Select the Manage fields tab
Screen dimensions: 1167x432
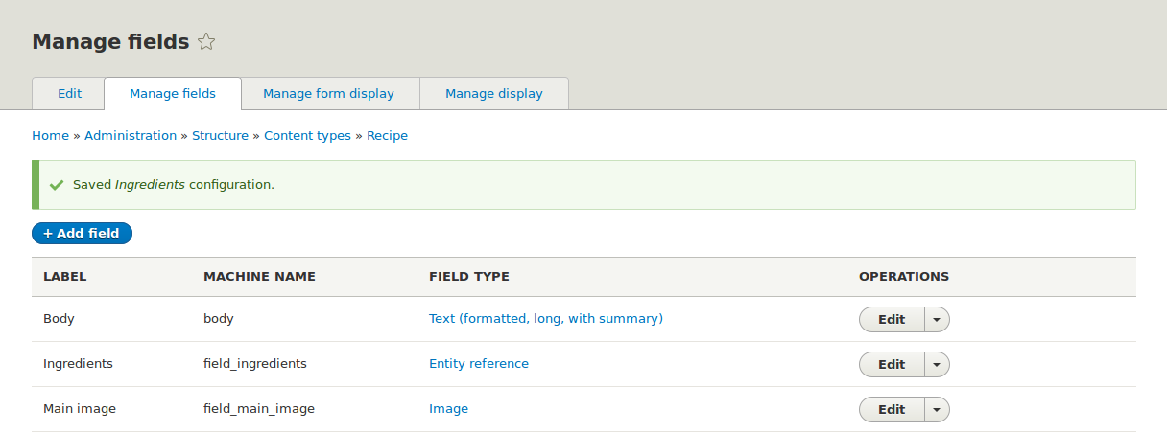pyautogui.click(x=173, y=94)
